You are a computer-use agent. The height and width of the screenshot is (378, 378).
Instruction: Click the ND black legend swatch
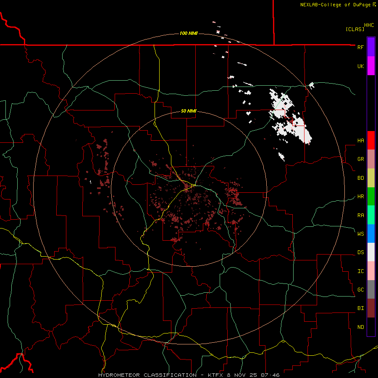tap(371, 327)
